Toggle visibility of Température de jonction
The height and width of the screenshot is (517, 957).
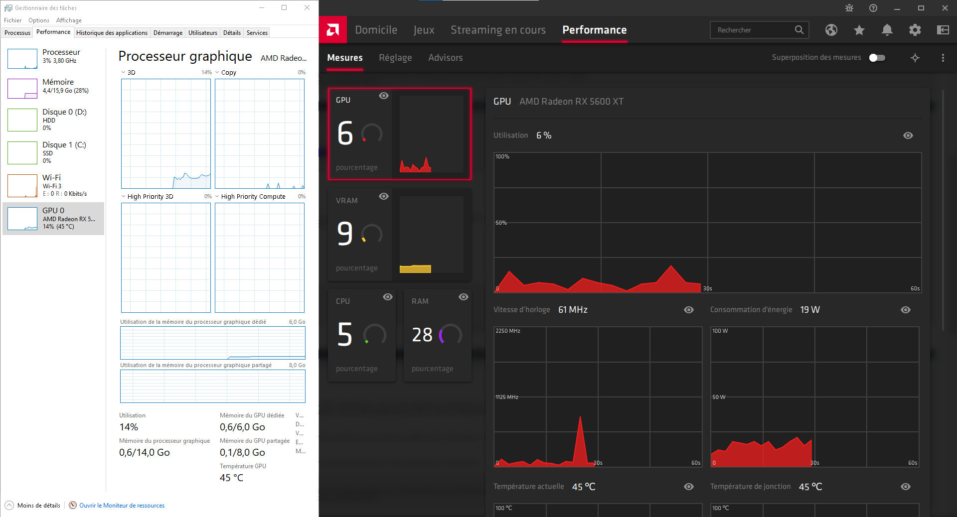906,487
